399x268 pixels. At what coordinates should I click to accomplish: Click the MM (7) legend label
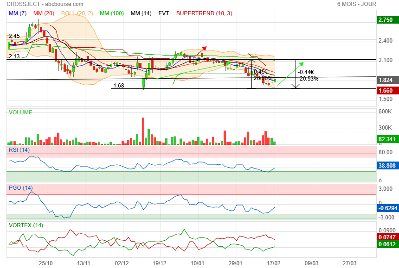tap(18, 13)
